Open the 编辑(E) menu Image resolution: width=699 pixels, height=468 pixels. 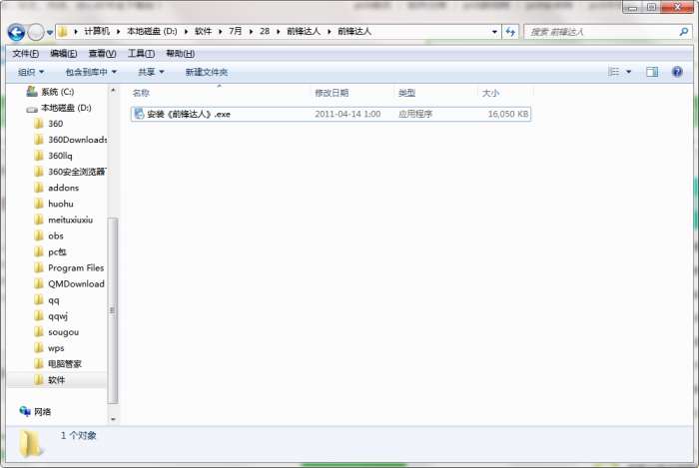click(63, 54)
